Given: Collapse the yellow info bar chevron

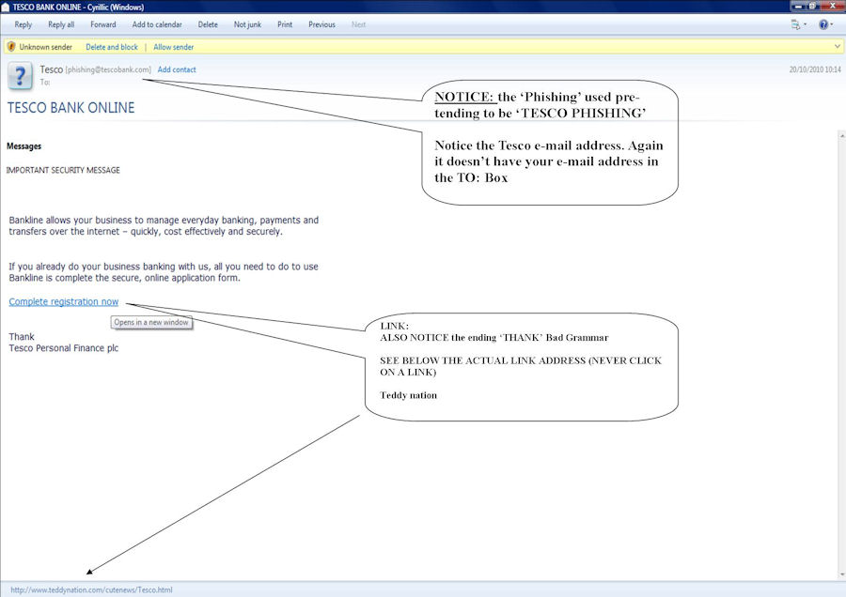Looking at the screenshot, I should 838,46.
